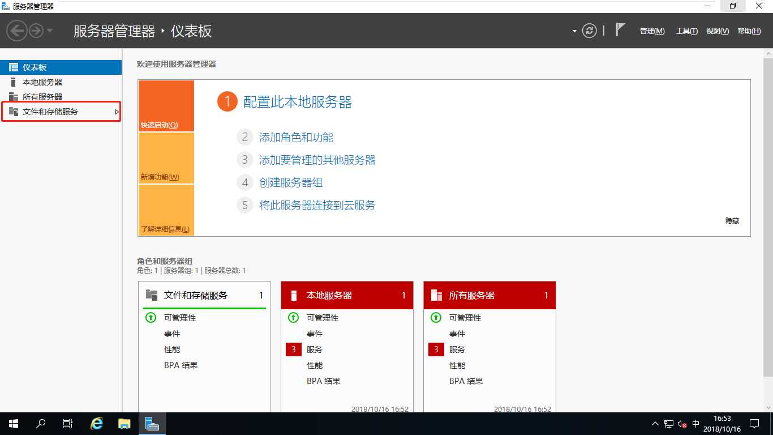The image size is (773, 435).
Task: Click 文件和存储服务 tile header icon
Action: (x=151, y=295)
